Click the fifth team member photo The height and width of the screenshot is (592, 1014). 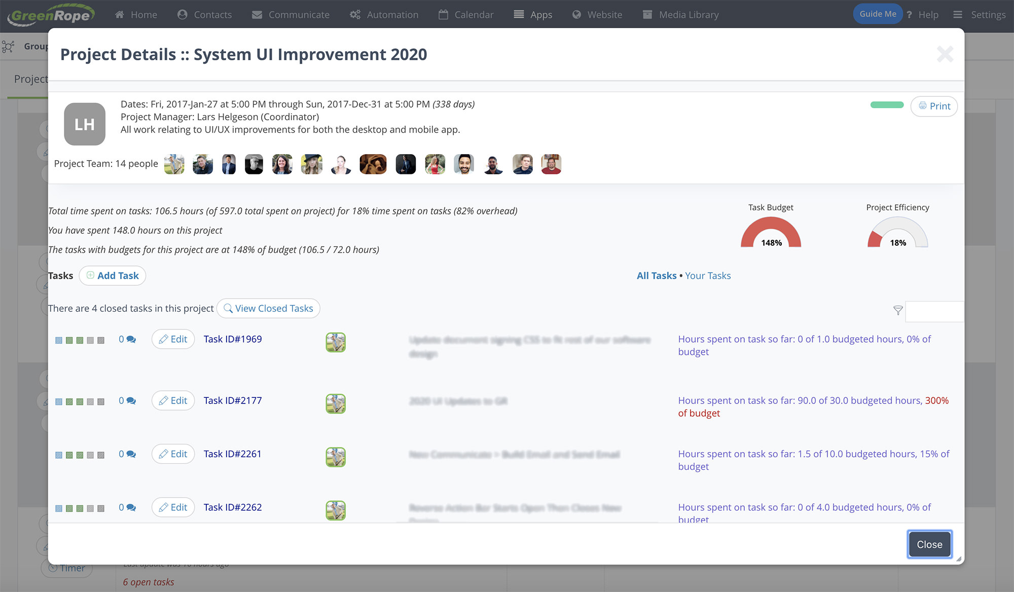(x=282, y=164)
